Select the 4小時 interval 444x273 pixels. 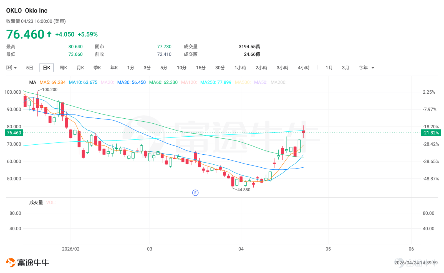pyautogui.click(x=304, y=68)
